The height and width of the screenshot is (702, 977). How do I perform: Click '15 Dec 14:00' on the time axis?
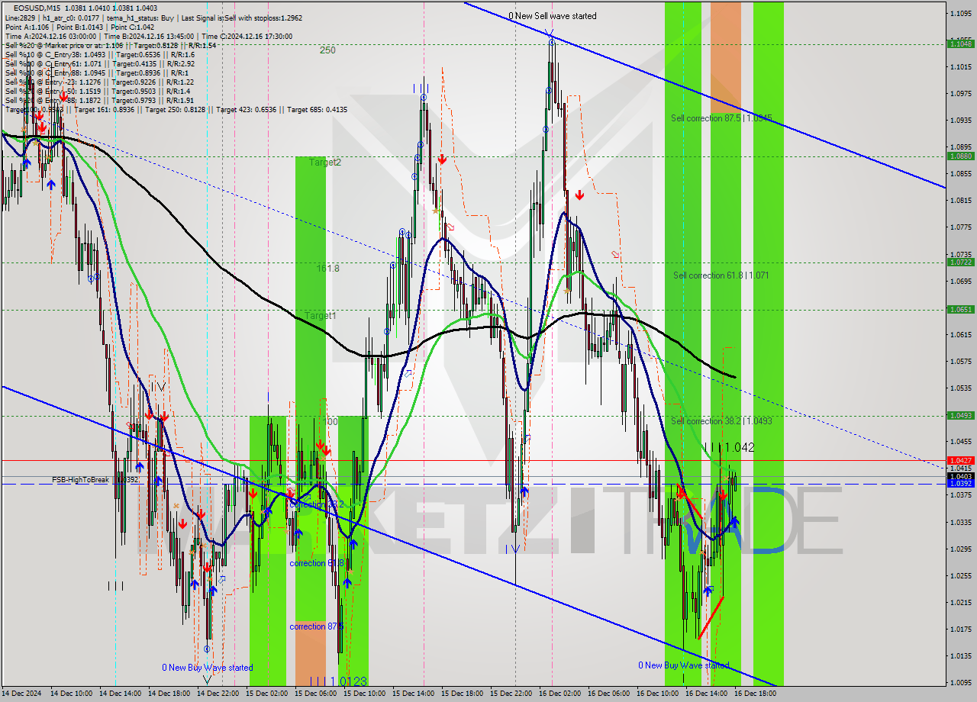click(x=413, y=694)
